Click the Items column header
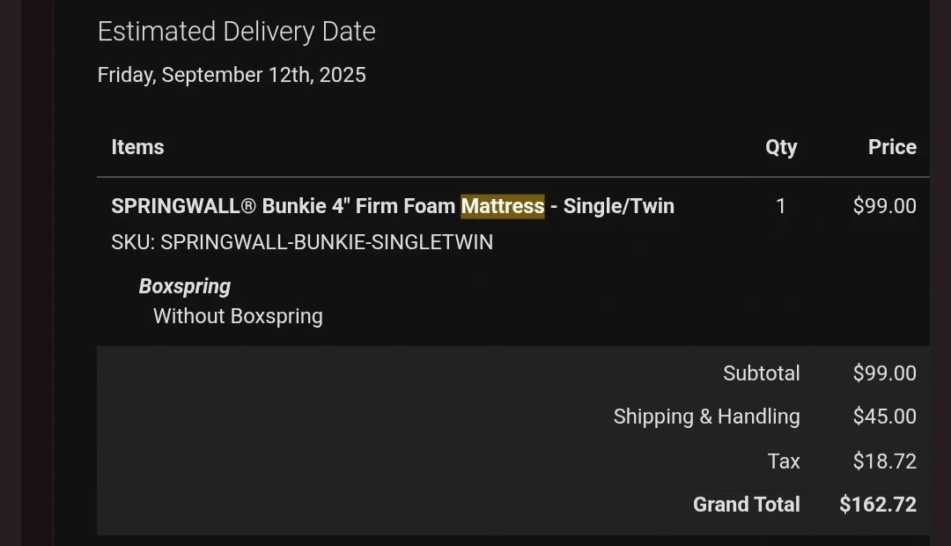The height and width of the screenshot is (546, 951). (x=137, y=147)
